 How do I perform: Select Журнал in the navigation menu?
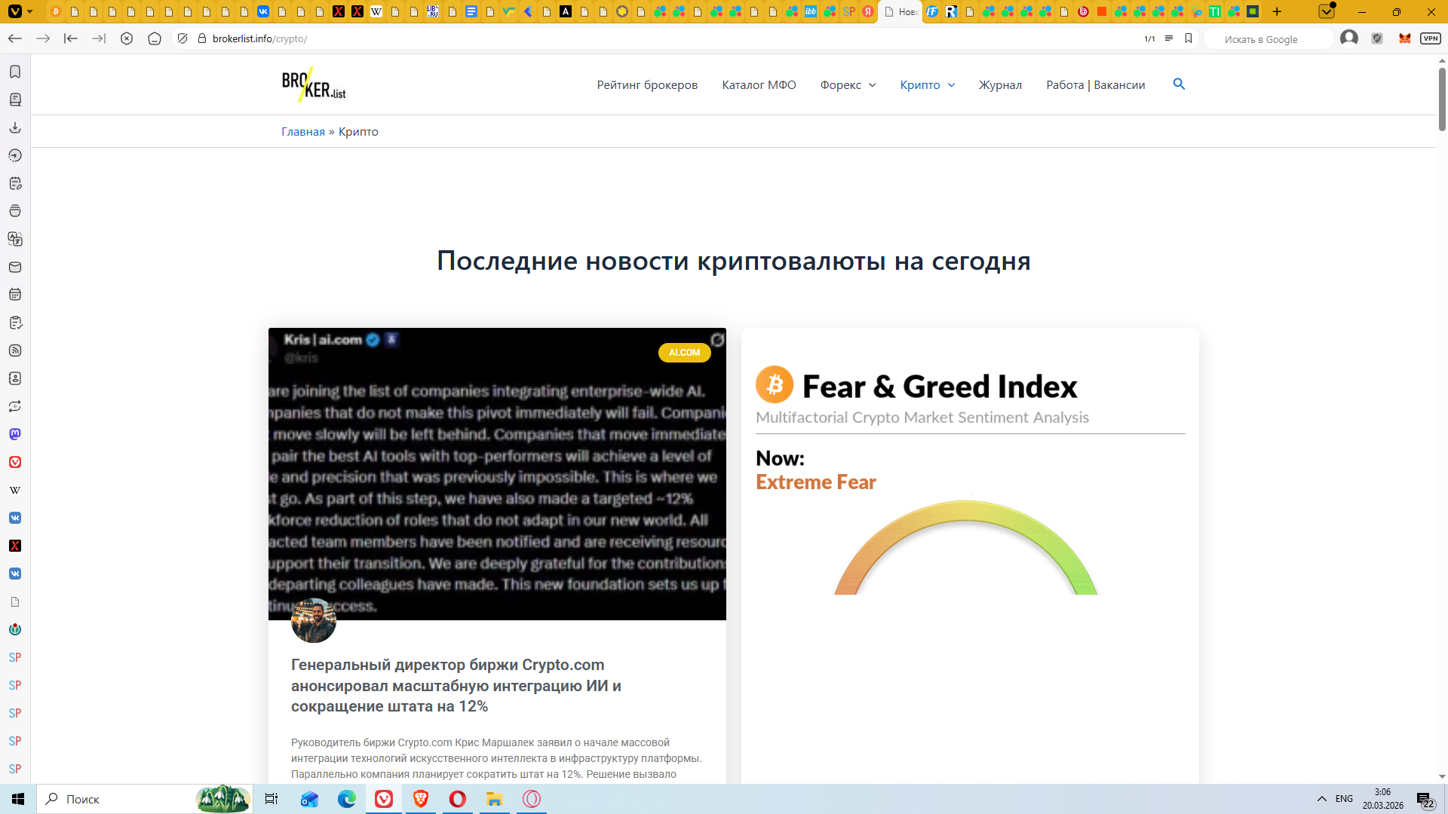pyautogui.click(x=1000, y=85)
